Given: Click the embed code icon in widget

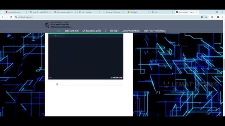Looking at the screenshot, I should pos(50,78).
